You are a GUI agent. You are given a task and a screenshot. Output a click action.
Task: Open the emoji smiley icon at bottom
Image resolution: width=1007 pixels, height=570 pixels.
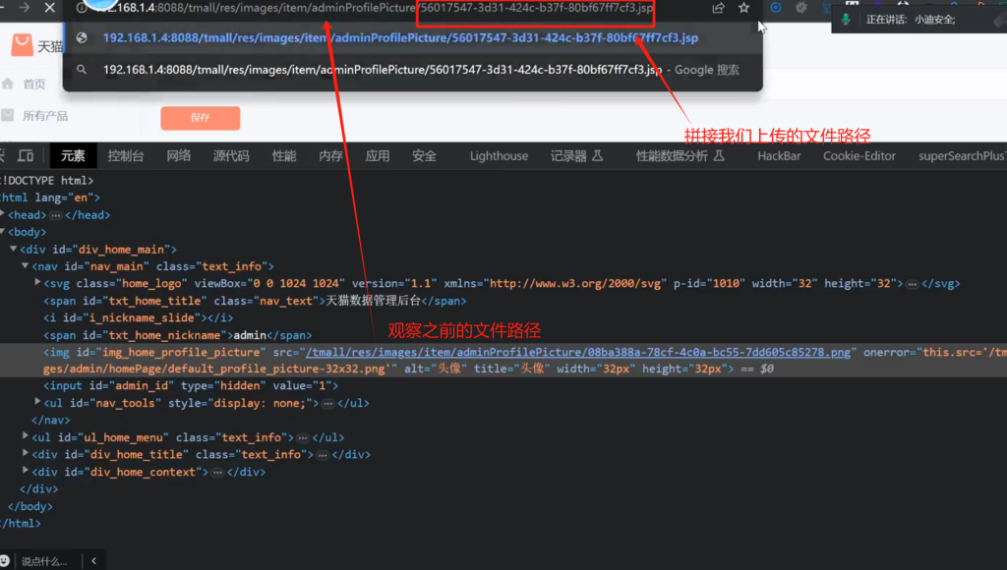[5, 560]
